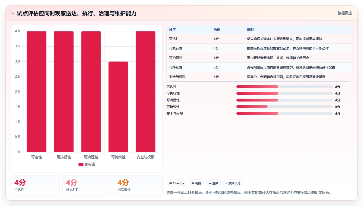Click the 4.0 y-axis tick label
Viewport: 363px width, 206px height.
pos(17,31)
